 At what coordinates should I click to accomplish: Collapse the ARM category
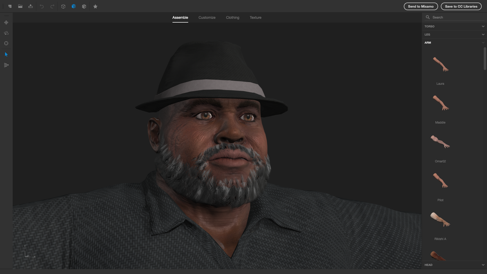(x=483, y=43)
